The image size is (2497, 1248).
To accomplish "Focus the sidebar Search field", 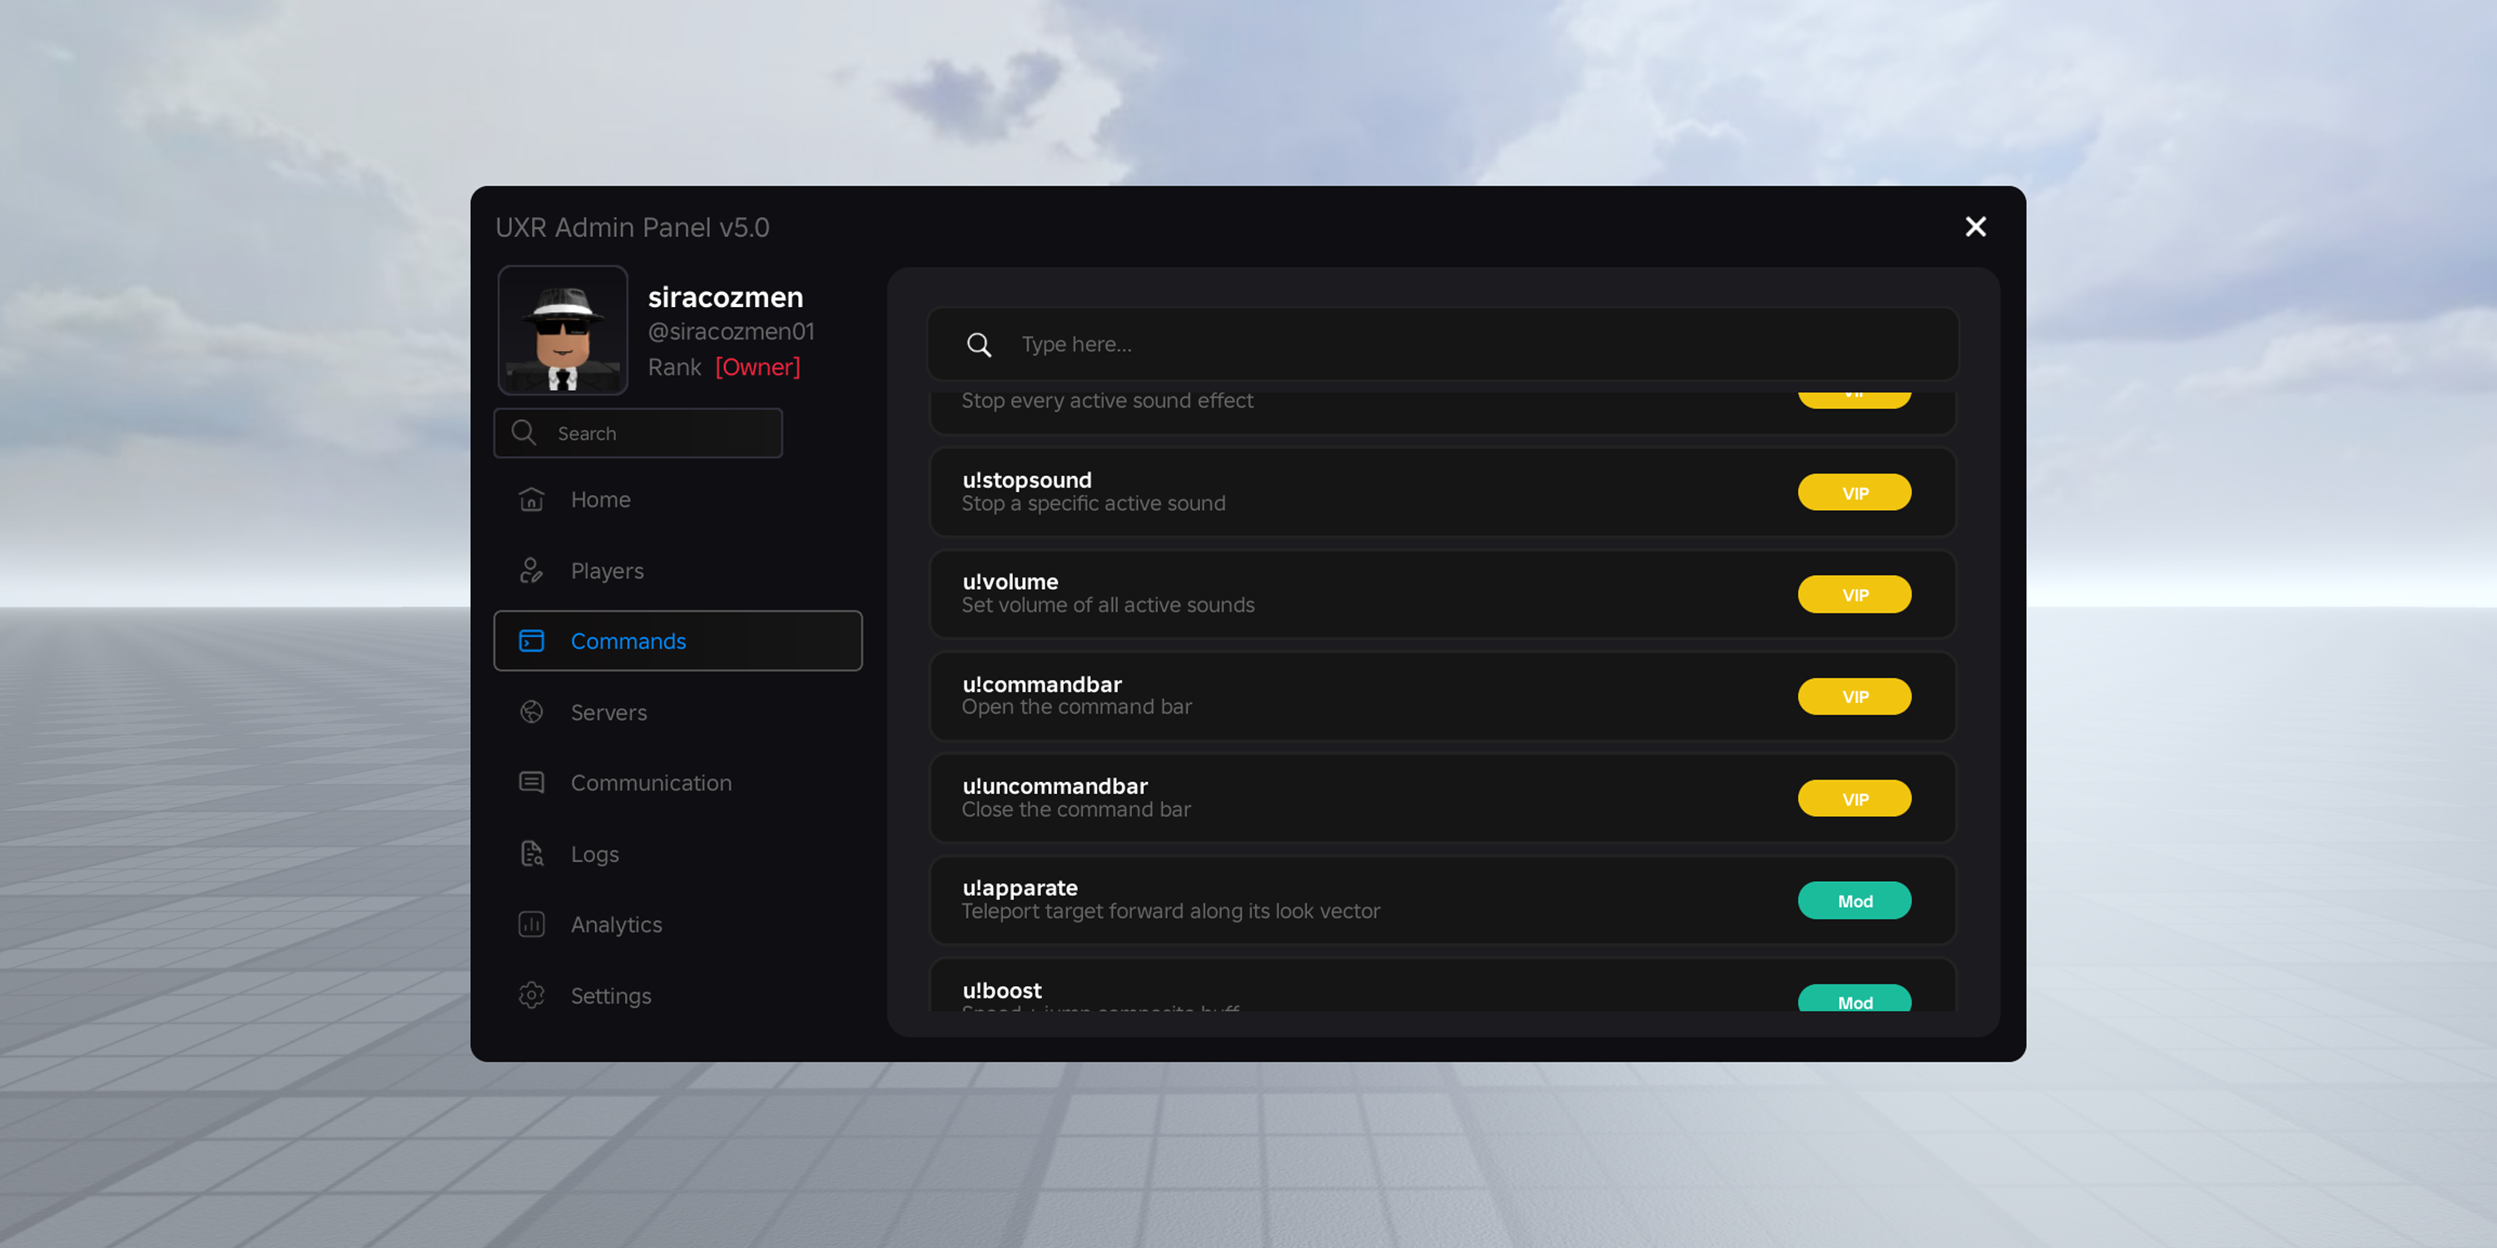I will click(x=638, y=432).
